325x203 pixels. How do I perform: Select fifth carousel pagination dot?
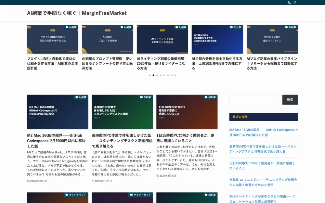tap(164, 75)
